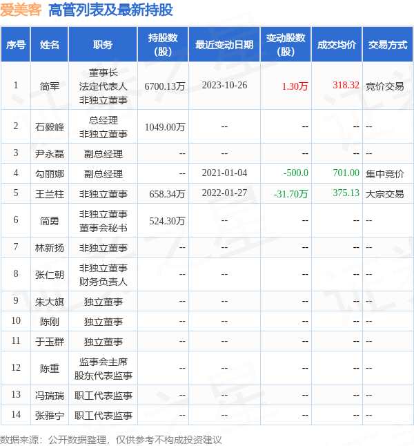This screenshot has width=414, height=446.
Task: Click the 集中竞价 transaction type
Action: (x=385, y=174)
